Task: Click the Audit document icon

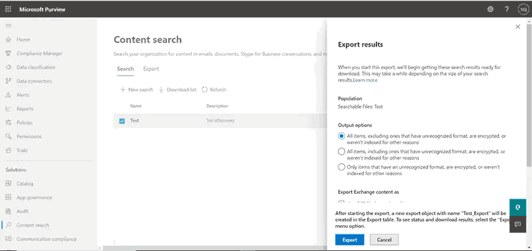Action: [9, 211]
